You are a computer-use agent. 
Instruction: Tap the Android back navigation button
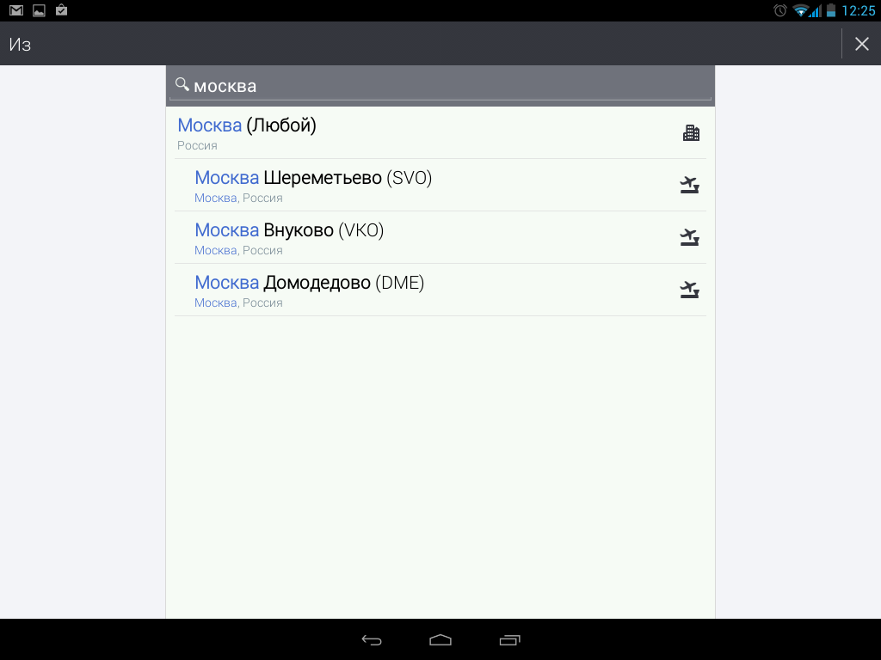click(372, 639)
